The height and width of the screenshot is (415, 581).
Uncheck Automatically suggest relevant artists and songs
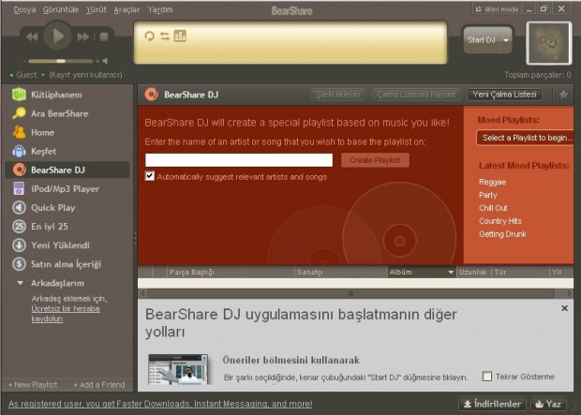tap(150, 175)
